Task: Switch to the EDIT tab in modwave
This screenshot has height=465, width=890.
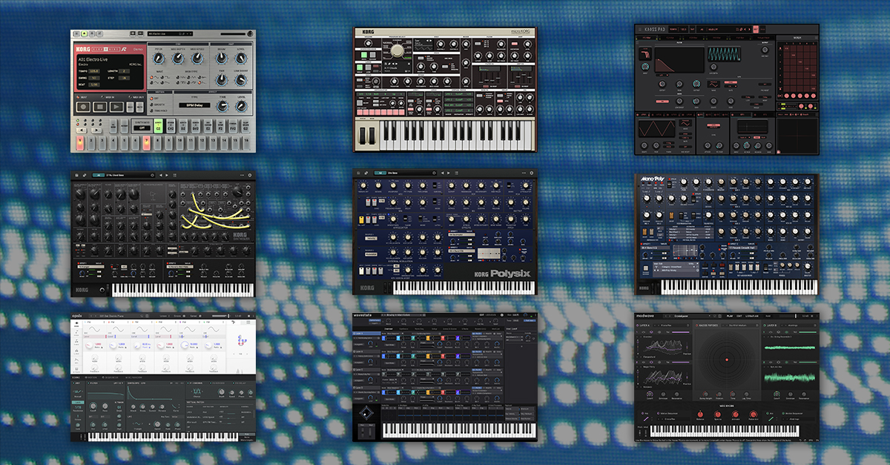Action: (x=739, y=316)
